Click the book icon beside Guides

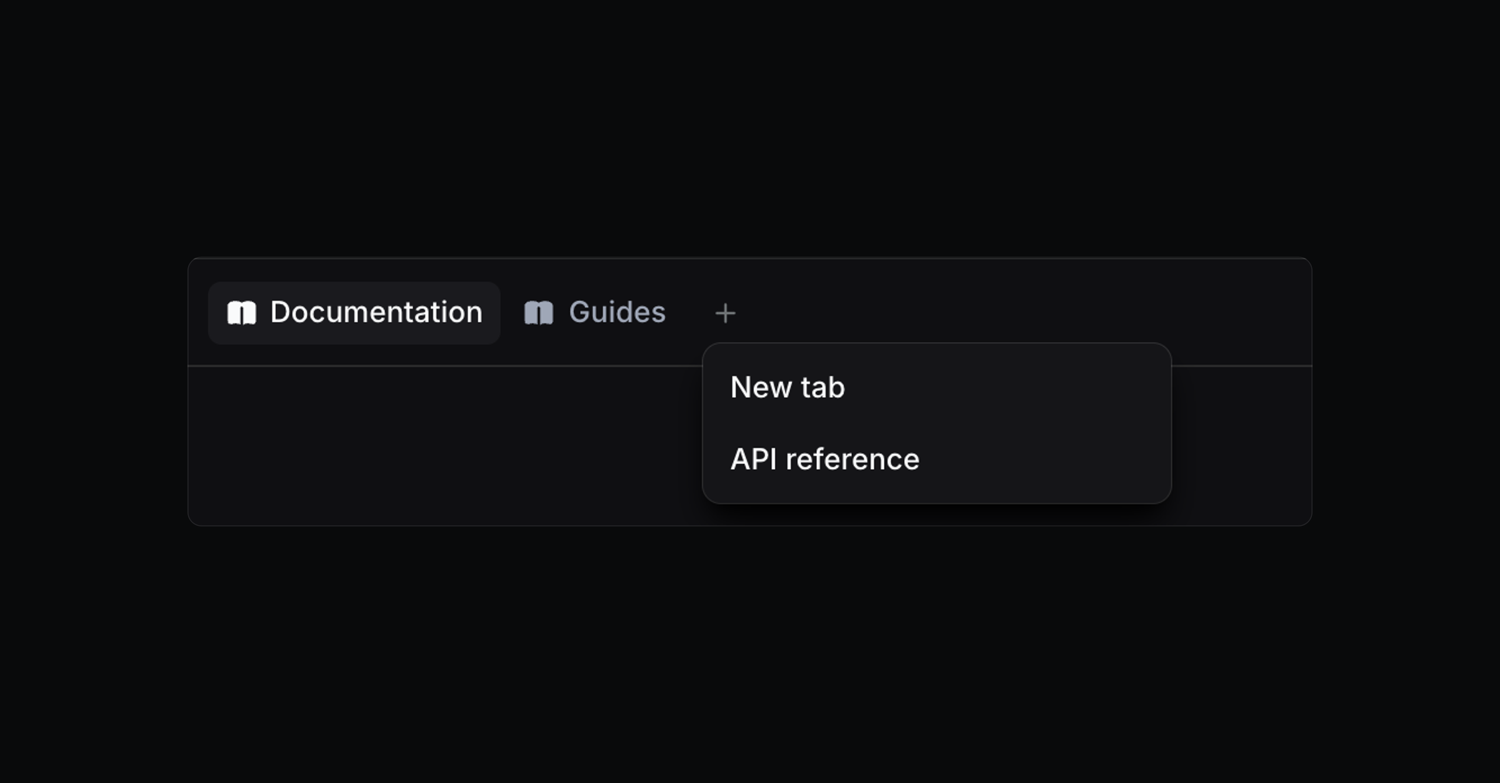[539, 313]
